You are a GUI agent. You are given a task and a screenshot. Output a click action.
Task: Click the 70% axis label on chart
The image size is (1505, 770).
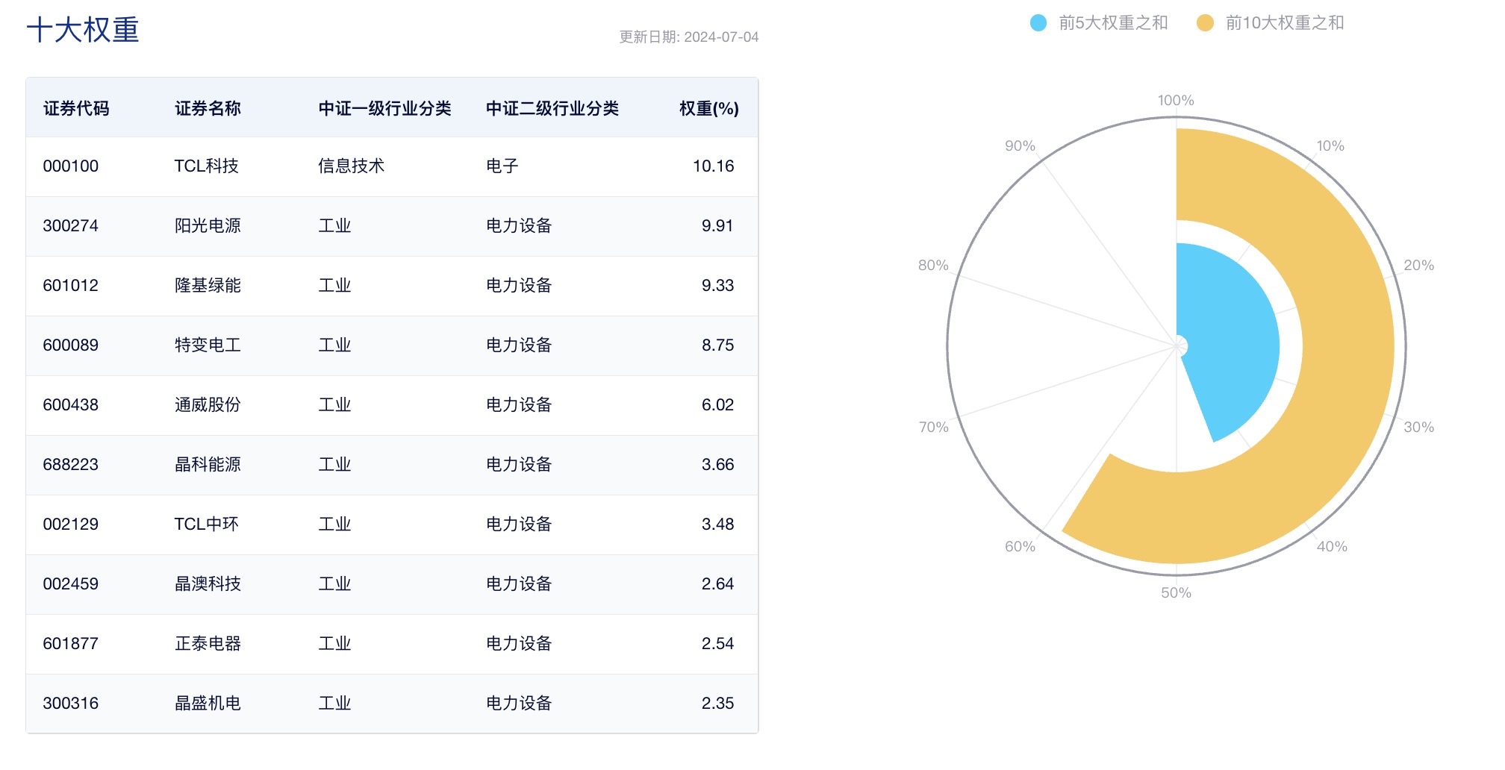click(933, 427)
